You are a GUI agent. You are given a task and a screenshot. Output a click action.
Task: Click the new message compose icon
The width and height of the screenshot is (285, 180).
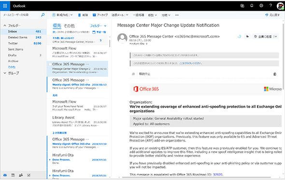54,15
